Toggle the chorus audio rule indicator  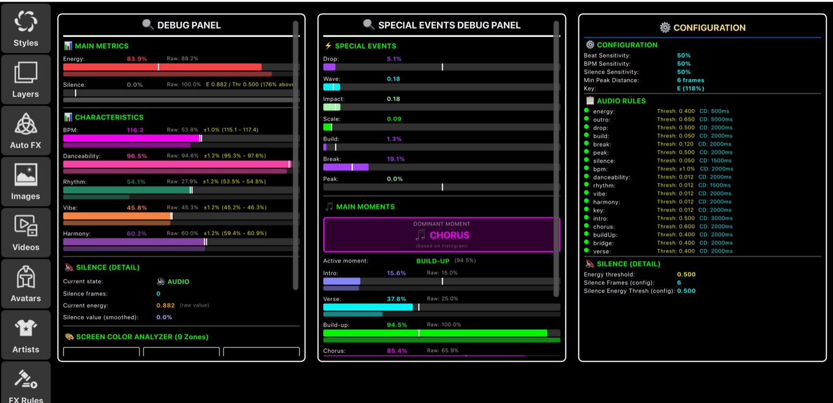point(587,226)
